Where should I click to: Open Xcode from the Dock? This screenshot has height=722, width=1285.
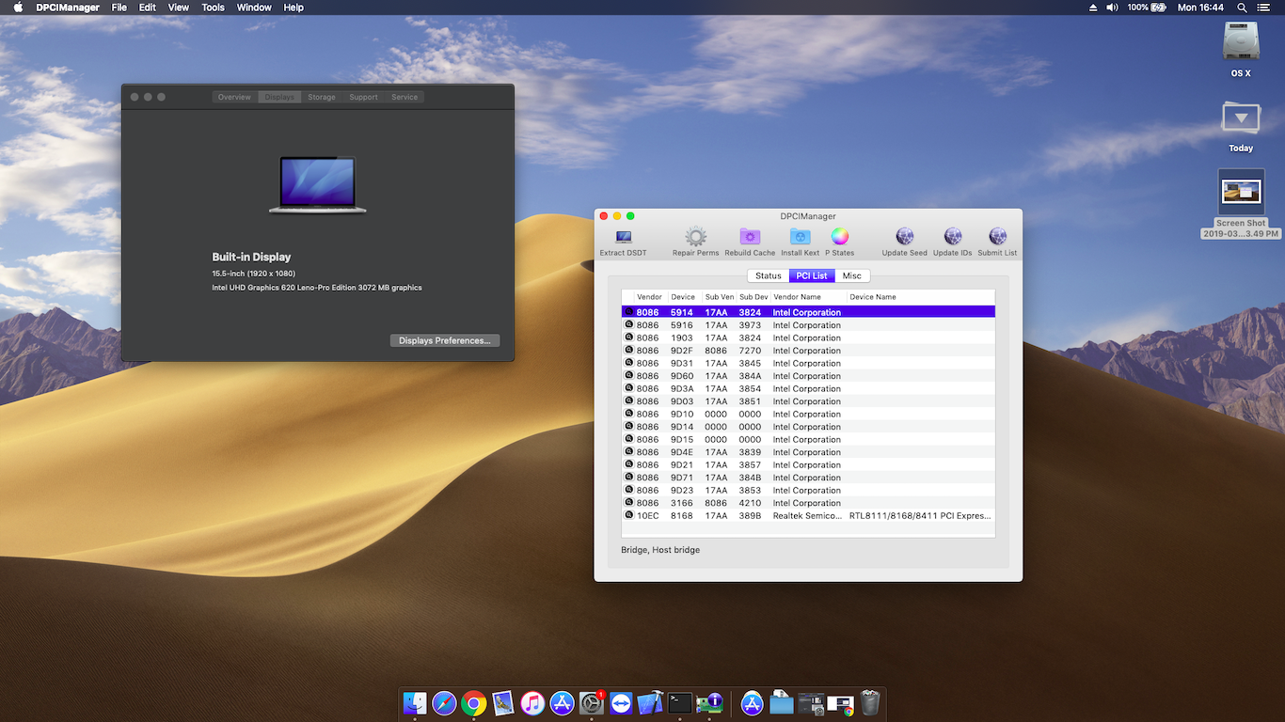tap(650, 702)
